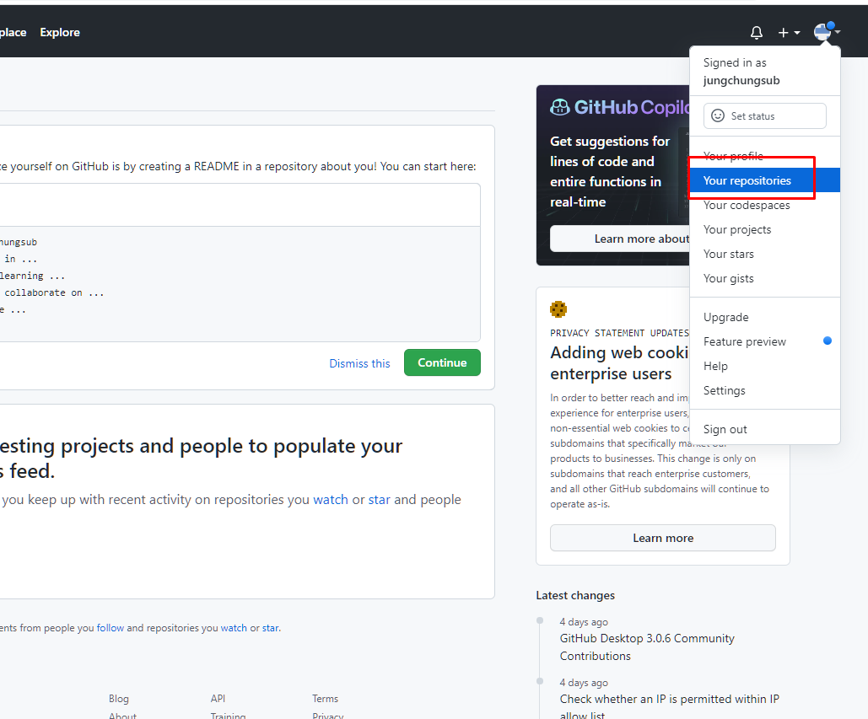868x719 pixels.
Task: Click the 'watch' link in the footer note
Action: (x=234, y=628)
